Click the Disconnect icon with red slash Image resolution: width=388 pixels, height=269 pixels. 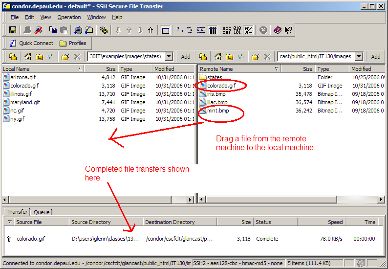38,30
